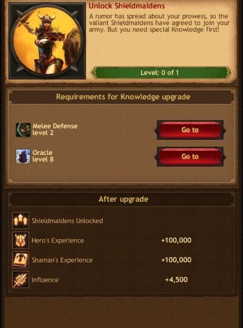
Task: Click the left arrow of level bar
Action: tap(94, 73)
